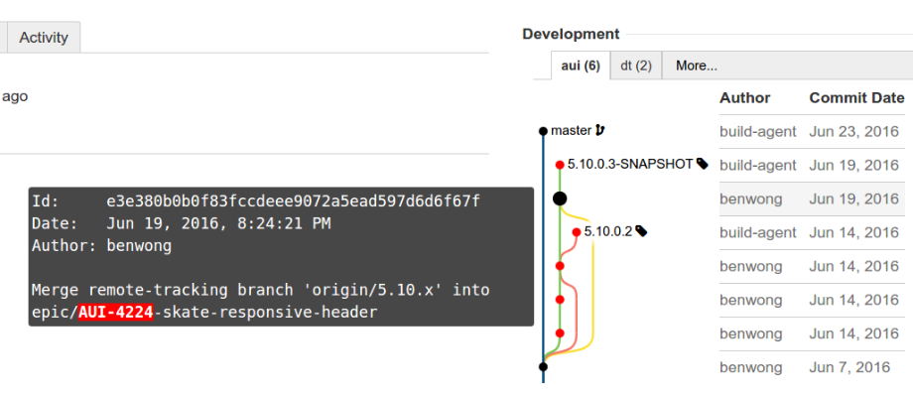
Task: Select the red commit dot for 5.10.0.3-SNAPSHOT
Action: click(560, 165)
